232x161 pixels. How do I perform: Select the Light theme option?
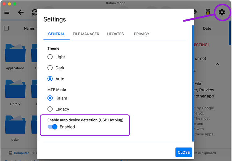(50, 57)
